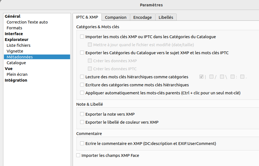
Task: Enable Importer les champs XMP Face
Action: click(x=78, y=155)
